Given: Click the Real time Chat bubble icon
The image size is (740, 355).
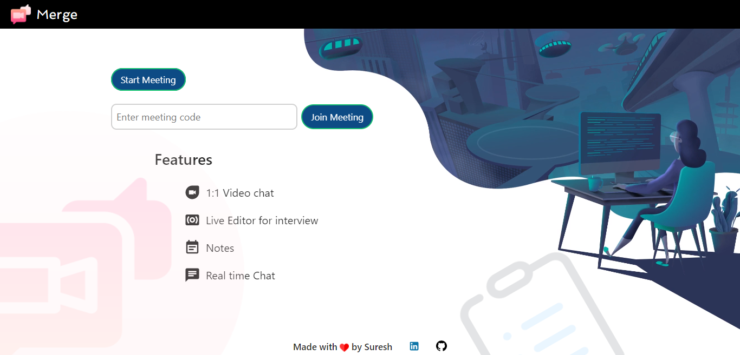Looking at the screenshot, I should tap(192, 275).
